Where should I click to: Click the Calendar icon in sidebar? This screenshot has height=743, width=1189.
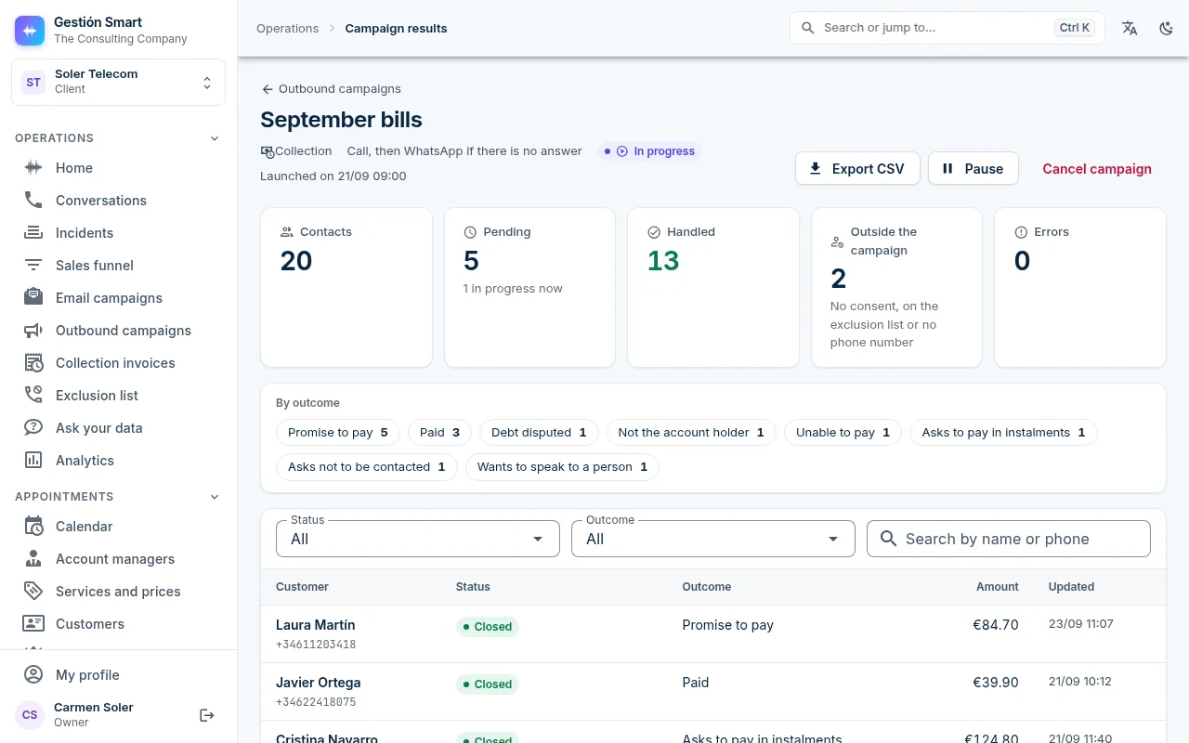coord(33,527)
